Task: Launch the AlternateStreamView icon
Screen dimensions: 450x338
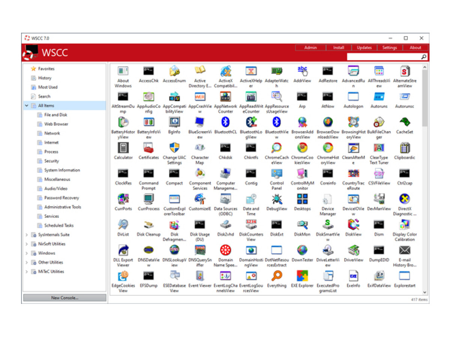Action: (x=405, y=71)
